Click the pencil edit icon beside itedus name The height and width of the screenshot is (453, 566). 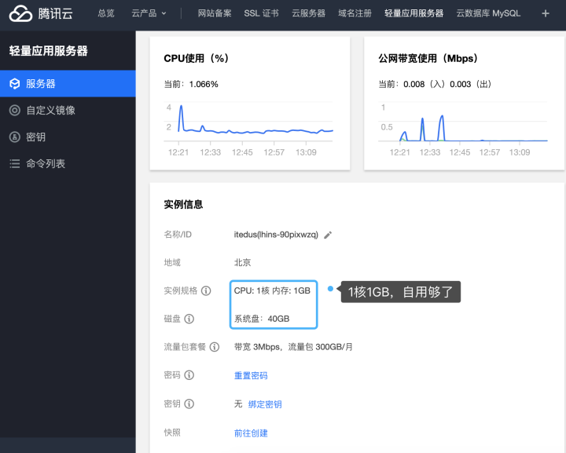click(327, 235)
